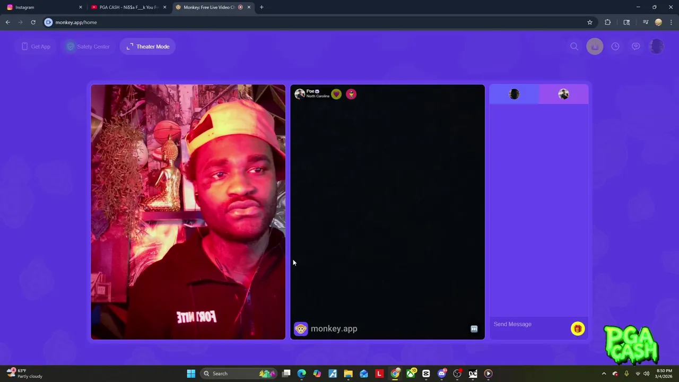Open the media player taskbar icon

coord(489,374)
